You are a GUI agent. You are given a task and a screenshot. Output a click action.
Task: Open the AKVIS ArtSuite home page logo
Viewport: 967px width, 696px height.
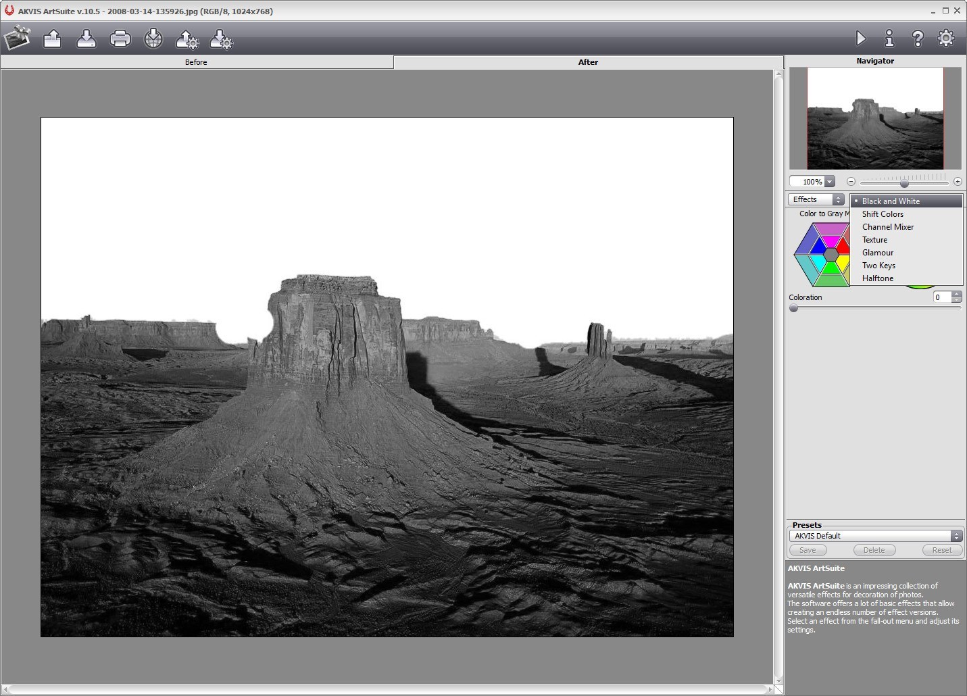(x=17, y=39)
